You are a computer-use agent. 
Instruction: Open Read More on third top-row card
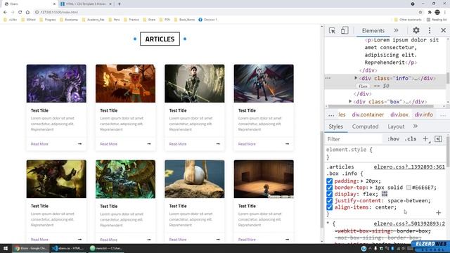tap(178, 144)
